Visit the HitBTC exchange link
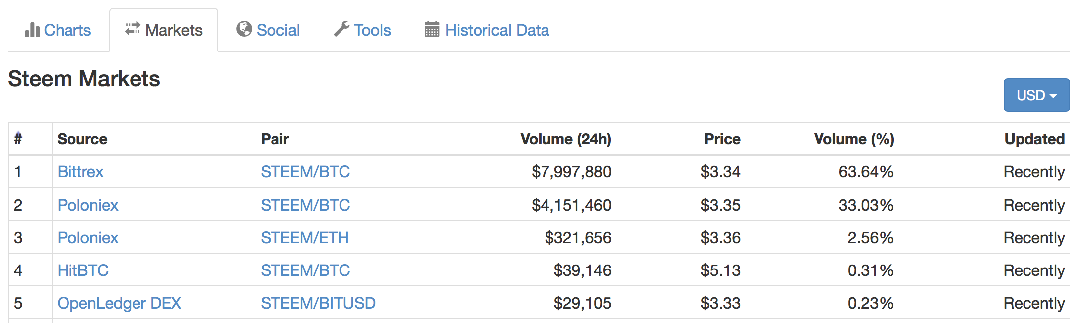 point(83,270)
